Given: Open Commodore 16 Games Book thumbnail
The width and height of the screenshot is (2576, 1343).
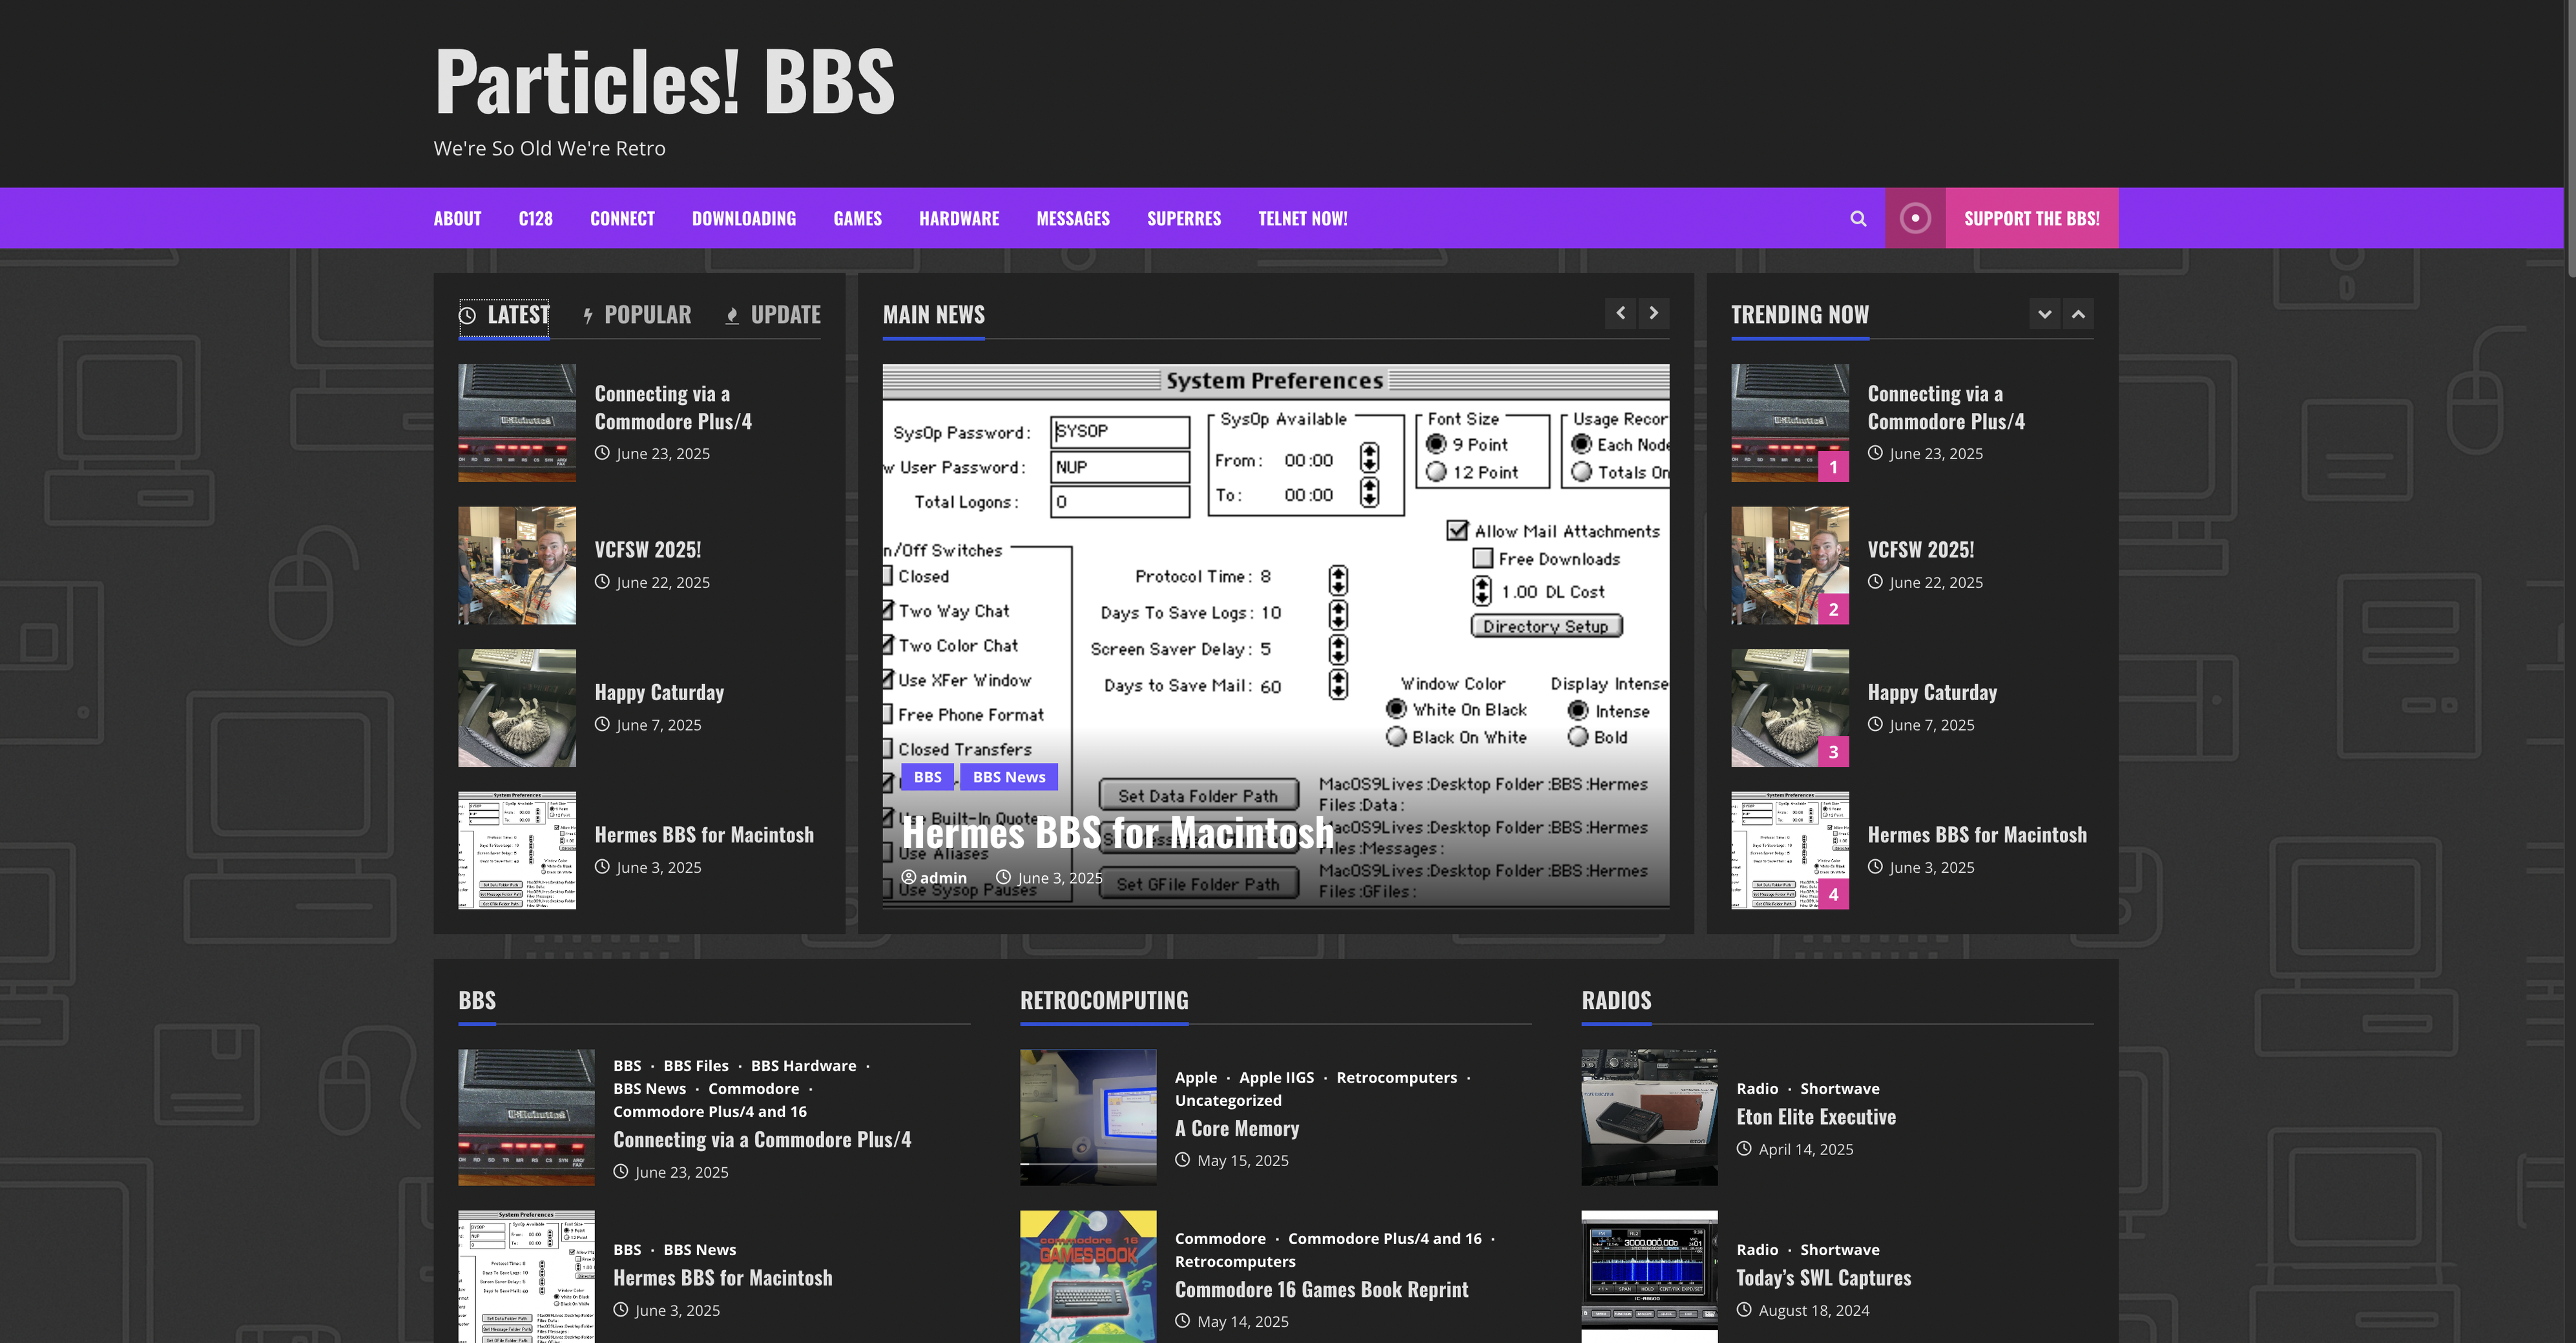Looking at the screenshot, I should click(x=1088, y=1277).
